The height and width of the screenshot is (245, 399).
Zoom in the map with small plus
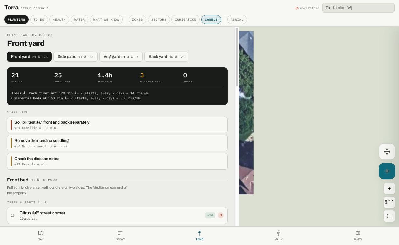[389, 189]
